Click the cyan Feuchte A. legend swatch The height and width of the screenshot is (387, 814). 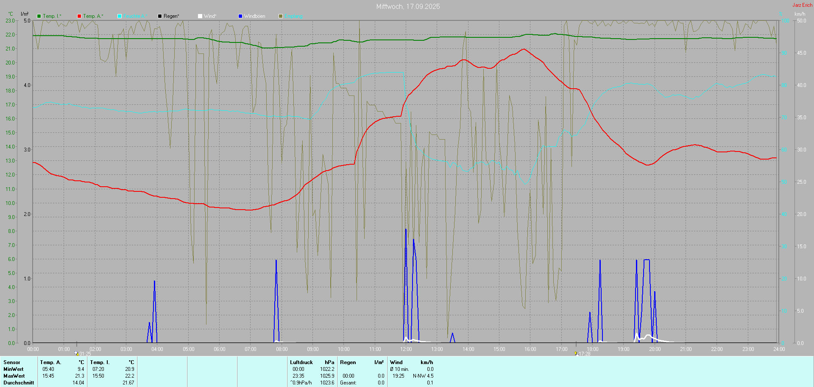pos(120,16)
